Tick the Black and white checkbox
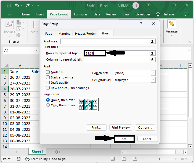 click(x=48, y=77)
